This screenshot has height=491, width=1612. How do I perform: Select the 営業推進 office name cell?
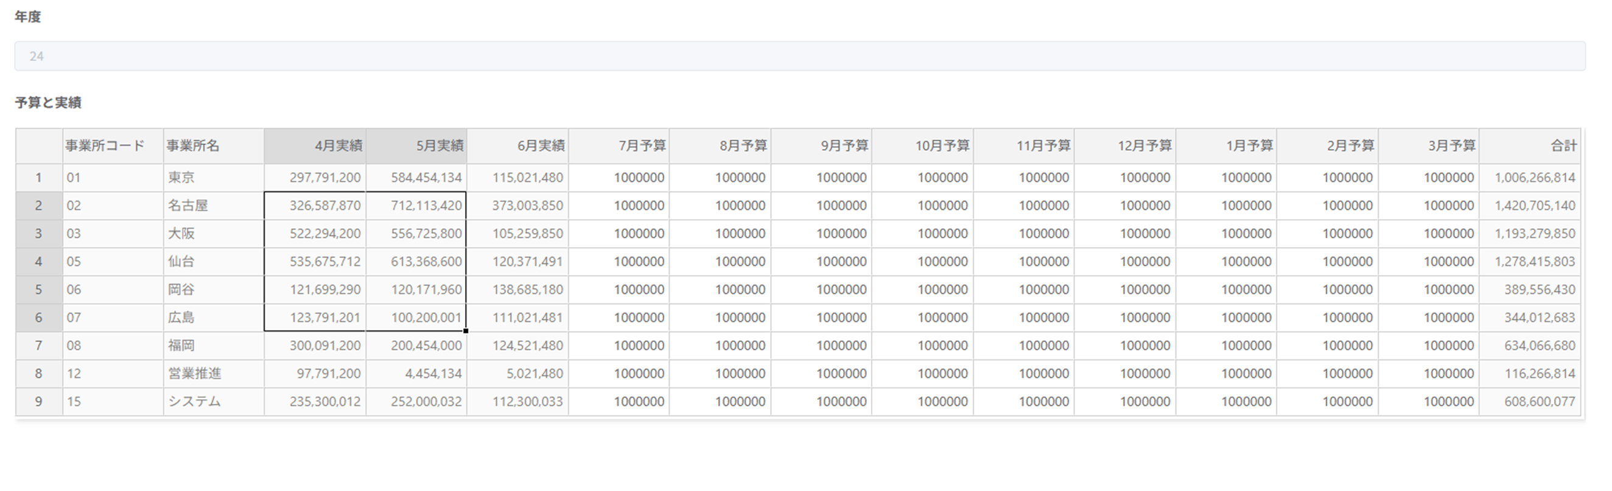pos(214,374)
